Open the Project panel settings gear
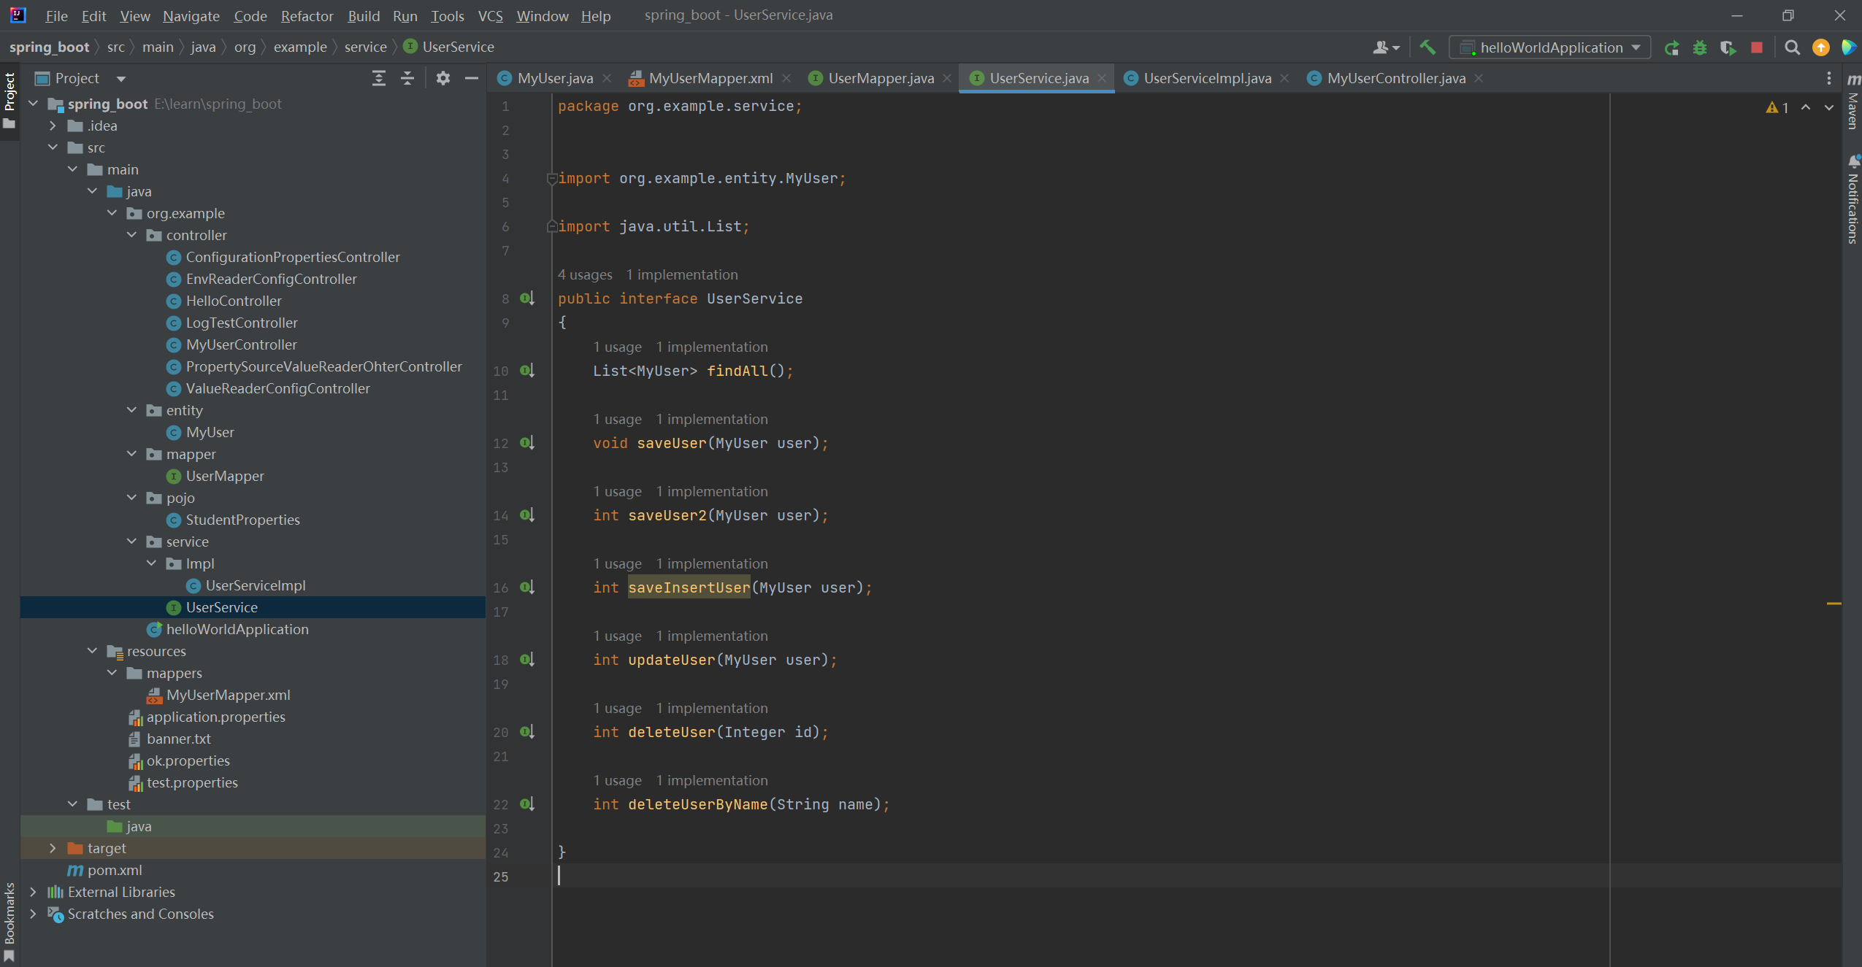Viewport: 1862px width, 967px height. point(442,78)
